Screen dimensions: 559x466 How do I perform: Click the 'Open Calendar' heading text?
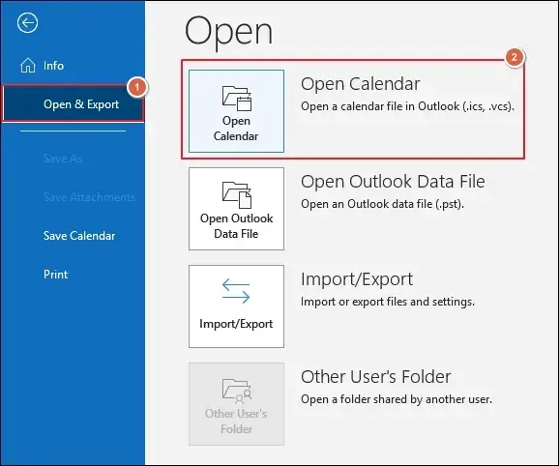[360, 84]
